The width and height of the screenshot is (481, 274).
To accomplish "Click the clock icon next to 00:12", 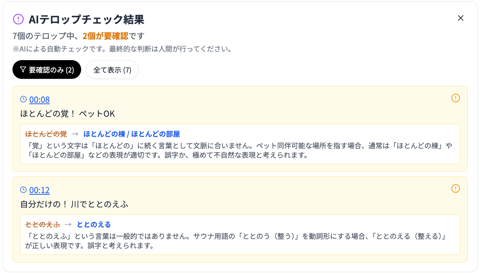I will [x=23, y=190].
